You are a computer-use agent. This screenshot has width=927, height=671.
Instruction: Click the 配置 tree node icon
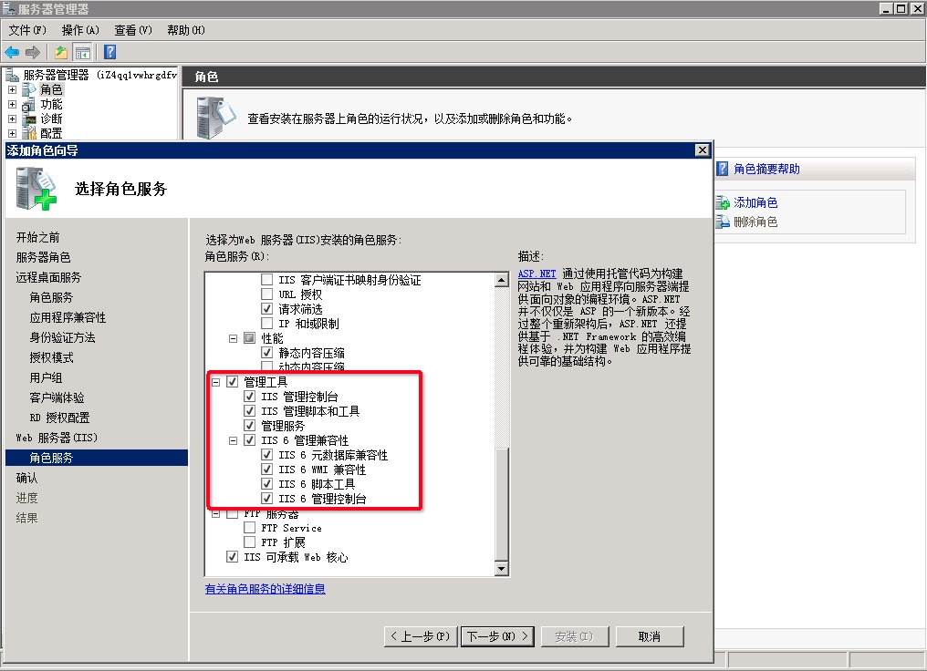(x=29, y=133)
